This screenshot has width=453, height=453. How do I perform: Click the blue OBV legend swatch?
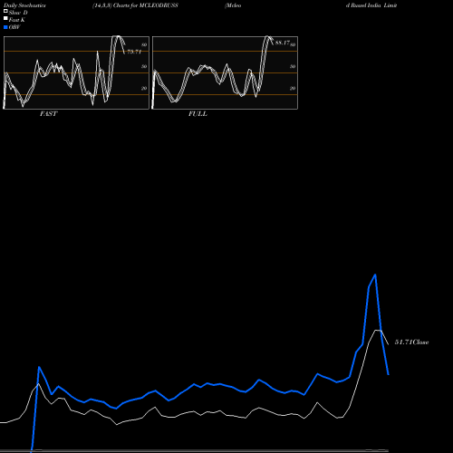pos(5,27)
